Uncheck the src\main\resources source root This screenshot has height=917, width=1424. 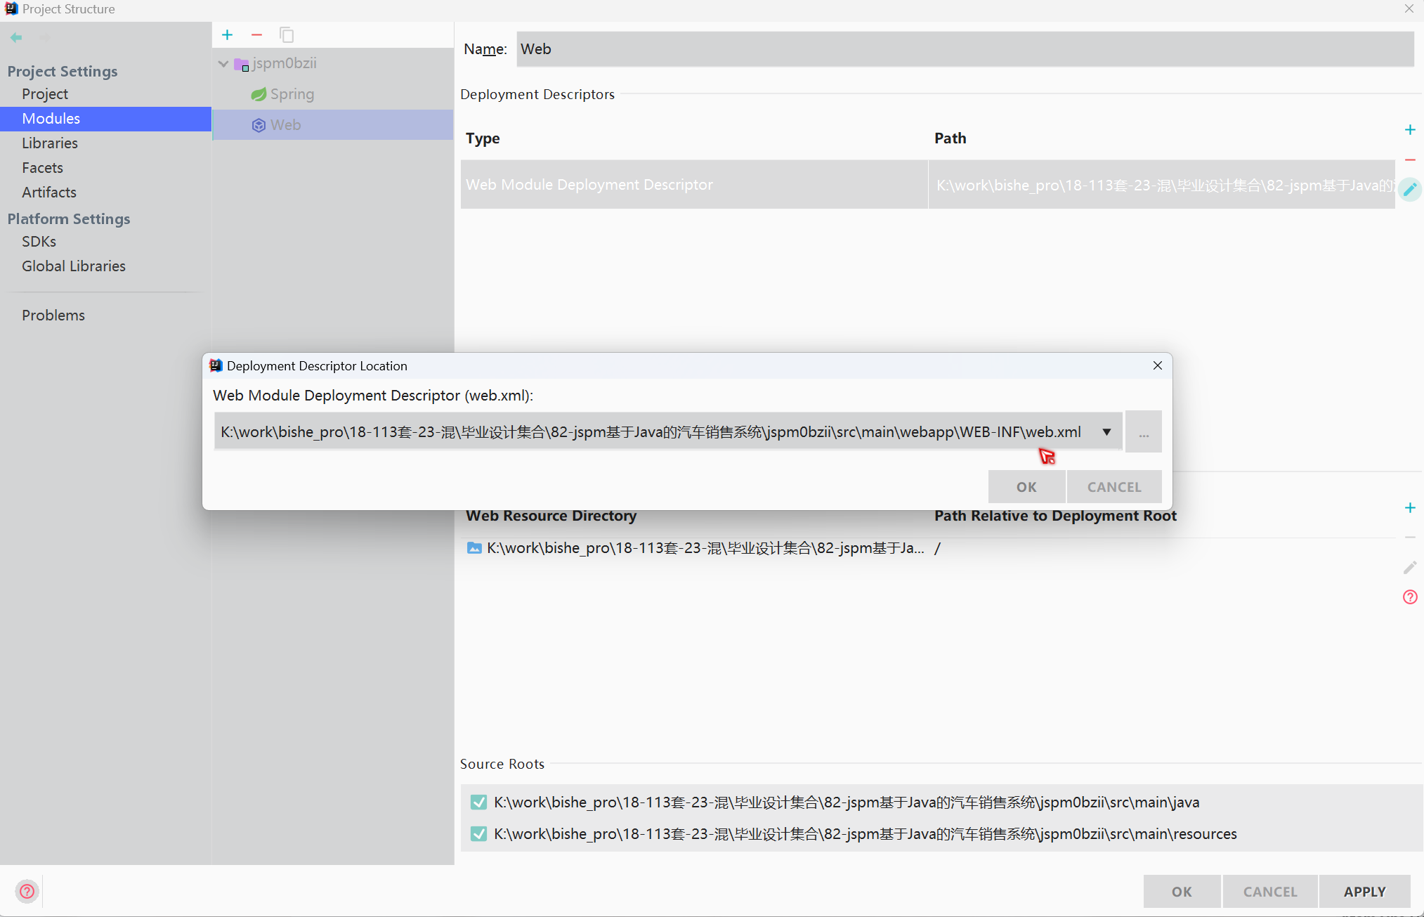478,834
